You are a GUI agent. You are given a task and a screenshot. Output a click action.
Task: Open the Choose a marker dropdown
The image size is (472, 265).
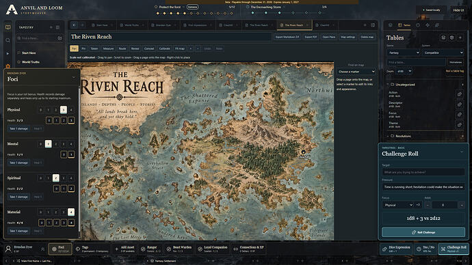(356, 72)
